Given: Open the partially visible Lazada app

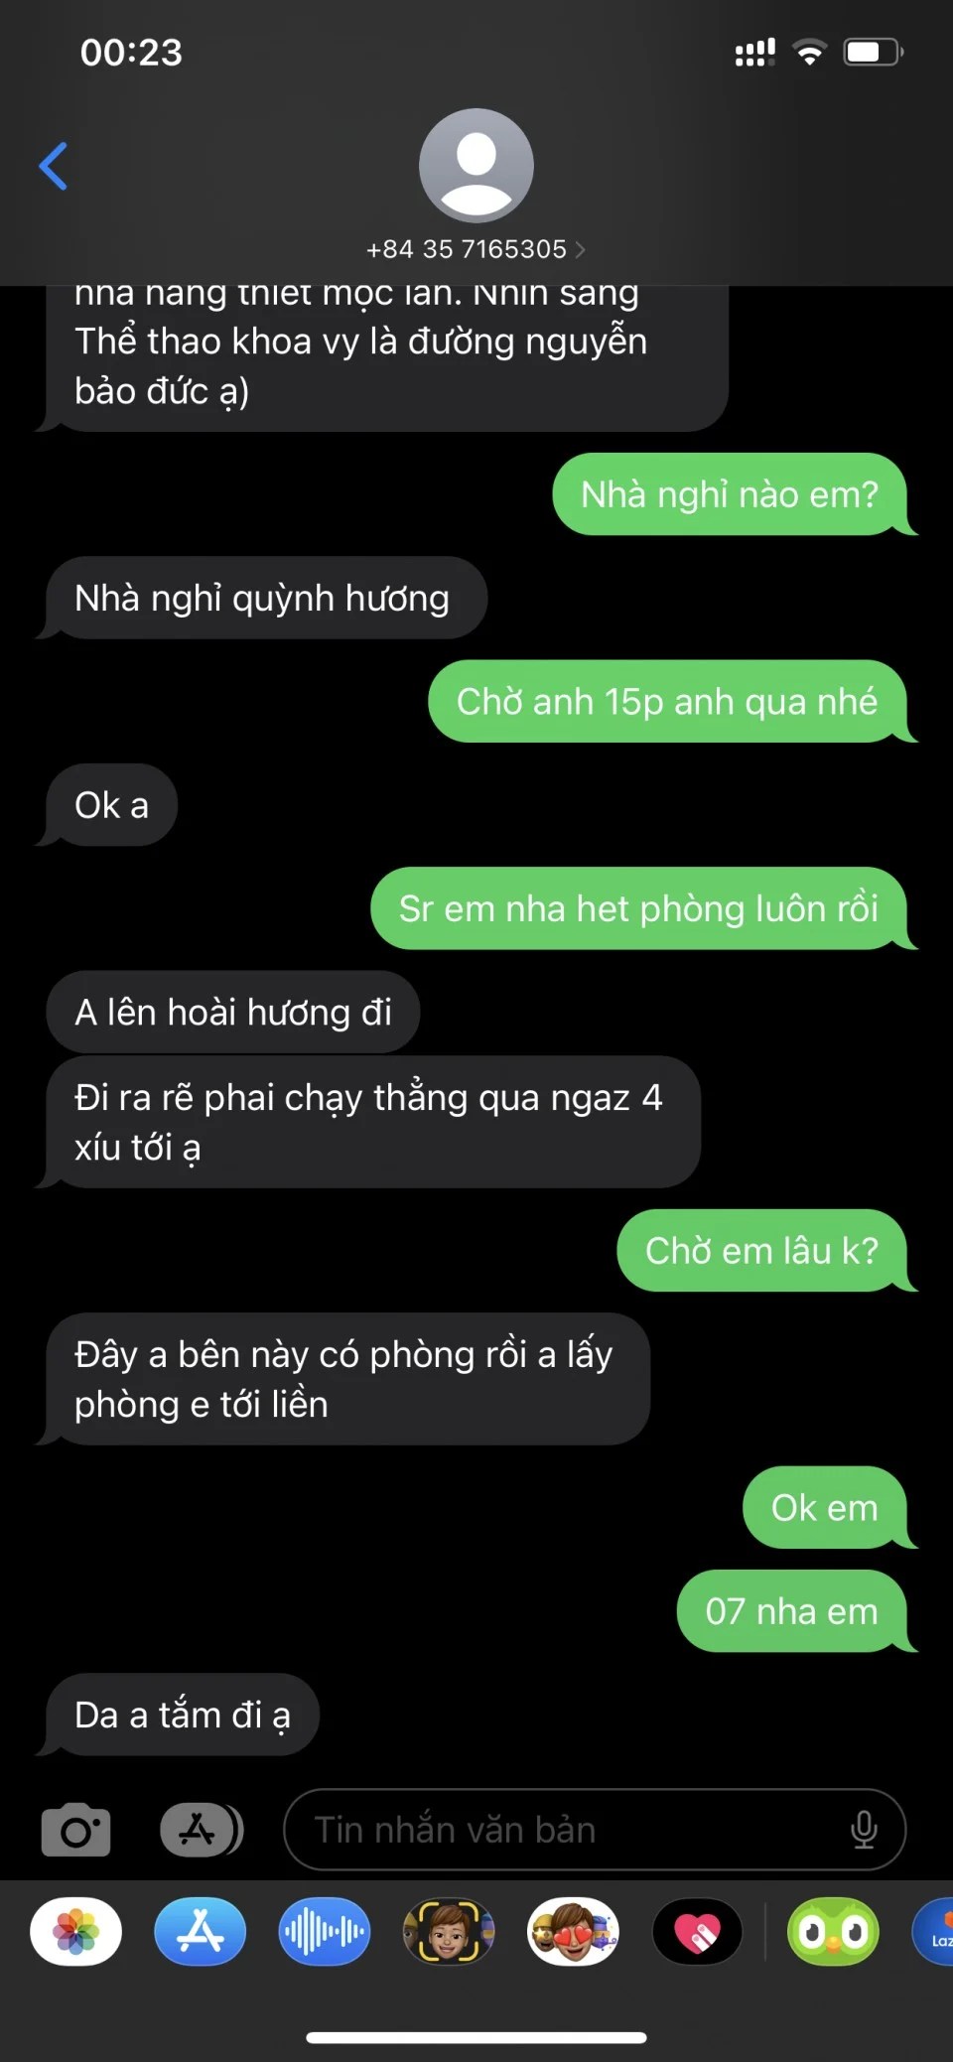Looking at the screenshot, I should coord(933,1931).
